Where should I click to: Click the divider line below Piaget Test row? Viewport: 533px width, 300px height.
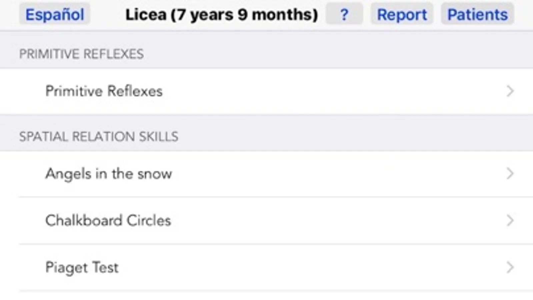point(267,291)
